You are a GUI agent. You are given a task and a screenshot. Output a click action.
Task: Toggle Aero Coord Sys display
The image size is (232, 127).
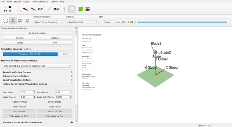pos(55,111)
